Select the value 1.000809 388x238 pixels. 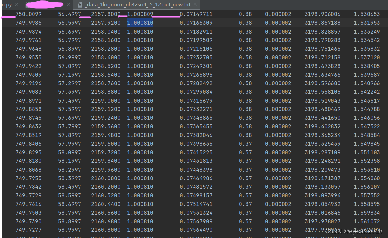pos(140,14)
